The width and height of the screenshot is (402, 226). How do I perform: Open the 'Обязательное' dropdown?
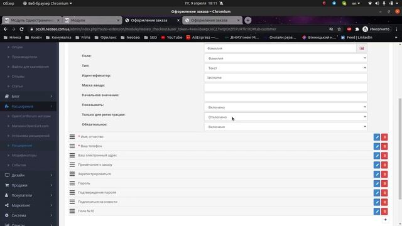(286, 127)
